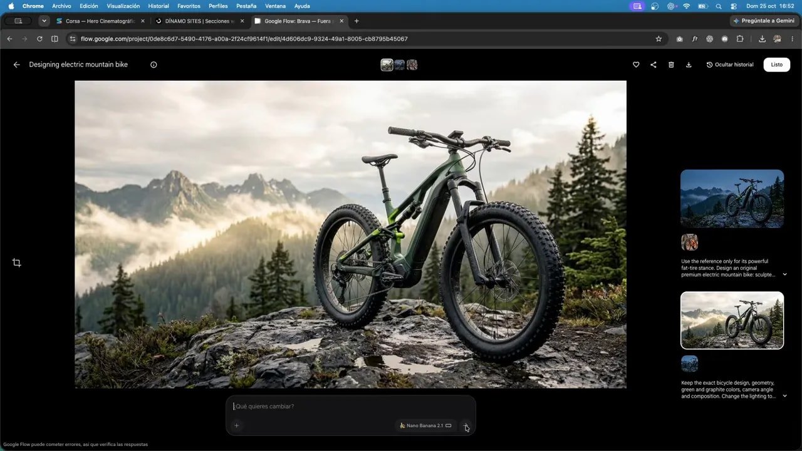Open the info icon beside the project title
This screenshot has width=802, height=451.
(x=154, y=65)
